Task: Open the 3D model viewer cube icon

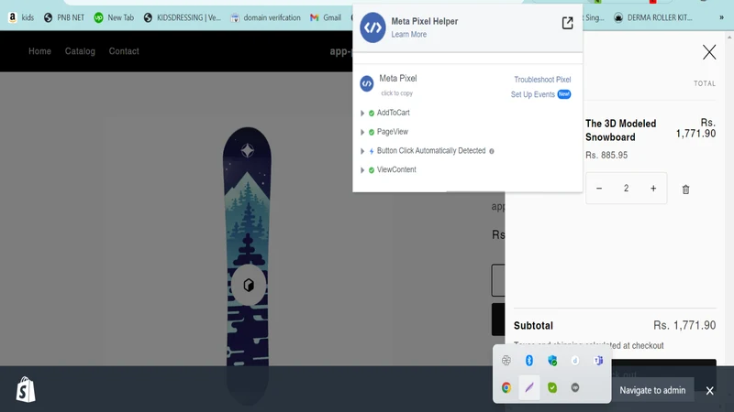Action: point(249,285)
